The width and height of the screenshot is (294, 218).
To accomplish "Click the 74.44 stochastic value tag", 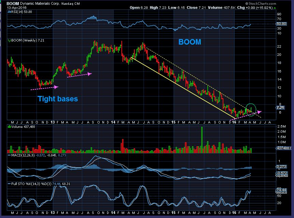I will tap(281, 190).
